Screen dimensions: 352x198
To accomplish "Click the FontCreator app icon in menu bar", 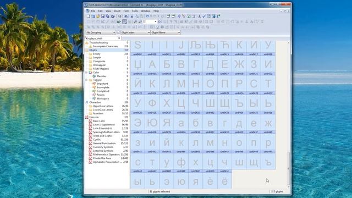I will pos(88,11).
